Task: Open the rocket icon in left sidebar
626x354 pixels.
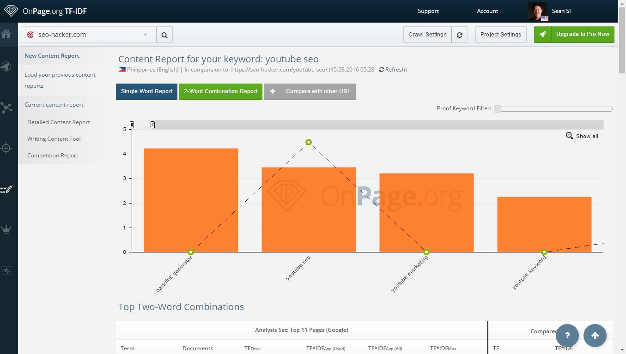Action: coord(6,67)
